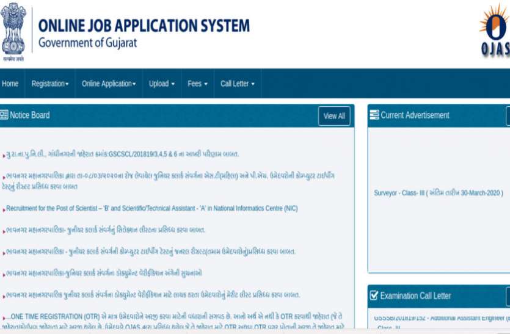Click View All button on Notice Board

pyautogui.click(x=334, y=116)
